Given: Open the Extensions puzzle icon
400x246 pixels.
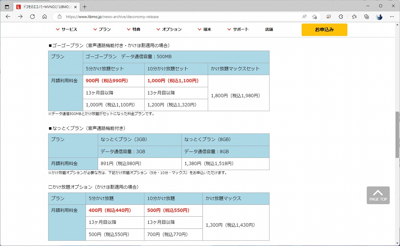Looking at the screenshot, I should [341, 17].
